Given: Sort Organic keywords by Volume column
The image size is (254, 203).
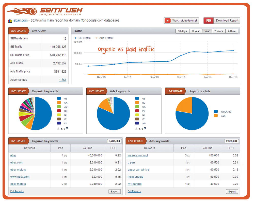Looking at the screenshot, I should (x=87, y=148).
